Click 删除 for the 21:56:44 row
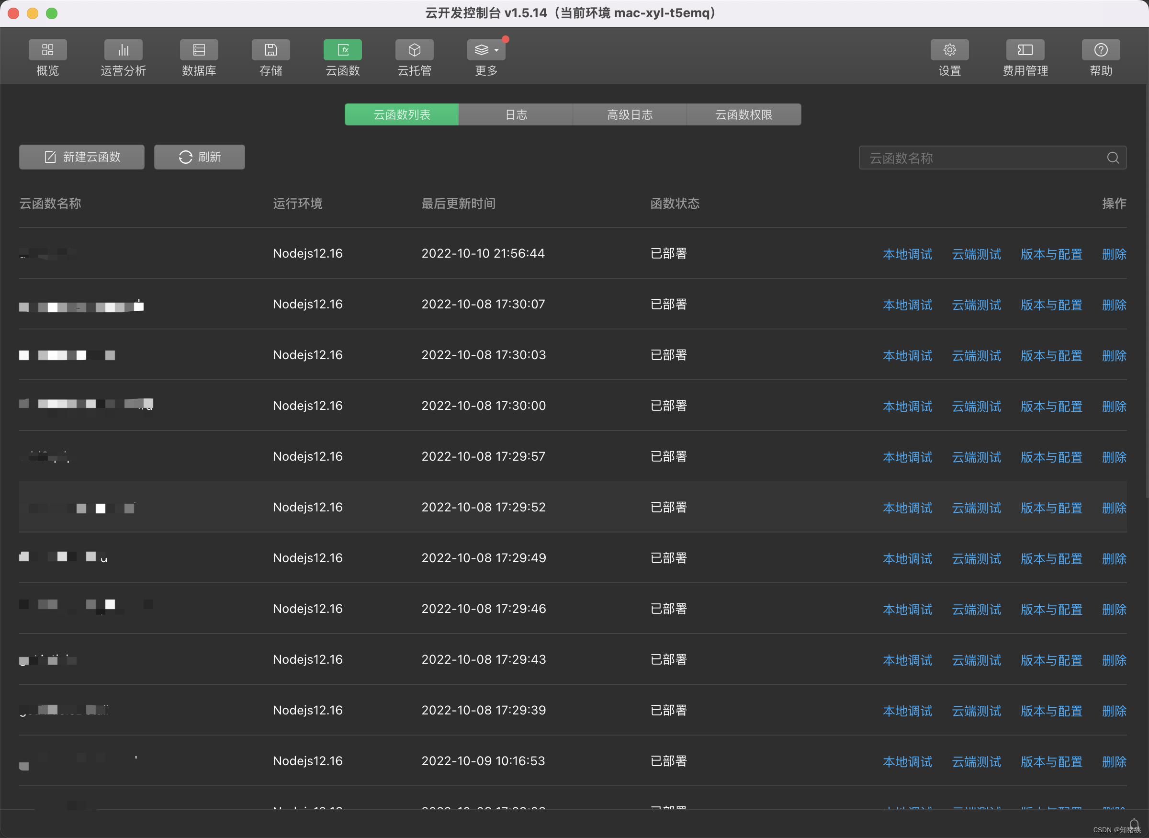 1114,254
